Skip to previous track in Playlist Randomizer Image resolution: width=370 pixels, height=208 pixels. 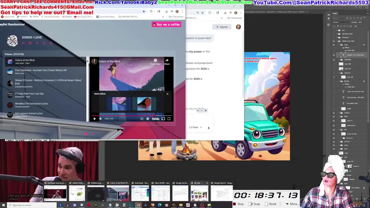click(23, 43)
